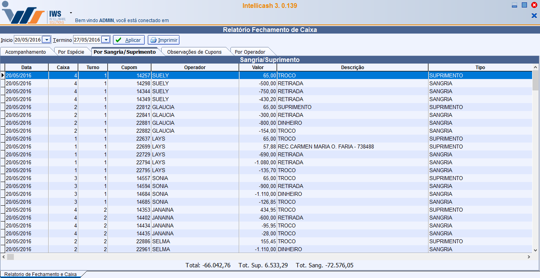Click the Caixa column header
The height and width of the screenshot is (278, 540).
click(63, 68)
